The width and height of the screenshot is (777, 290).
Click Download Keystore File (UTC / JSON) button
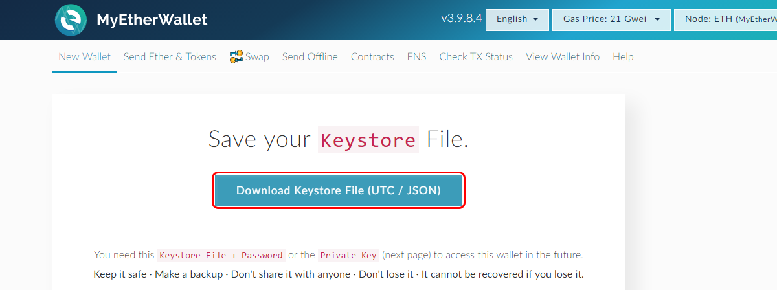tap(339, 190)
